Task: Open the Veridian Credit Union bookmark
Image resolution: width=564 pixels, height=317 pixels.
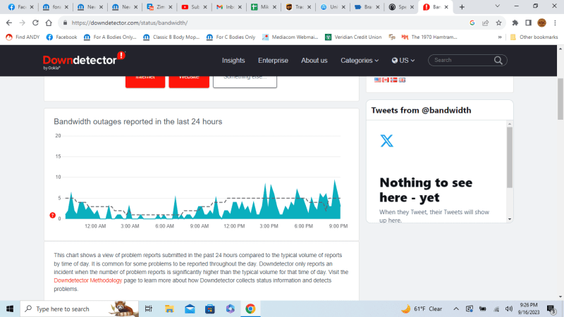Action: 353,37
